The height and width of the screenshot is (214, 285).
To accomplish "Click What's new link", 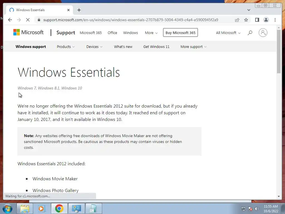I will [123, 47].
